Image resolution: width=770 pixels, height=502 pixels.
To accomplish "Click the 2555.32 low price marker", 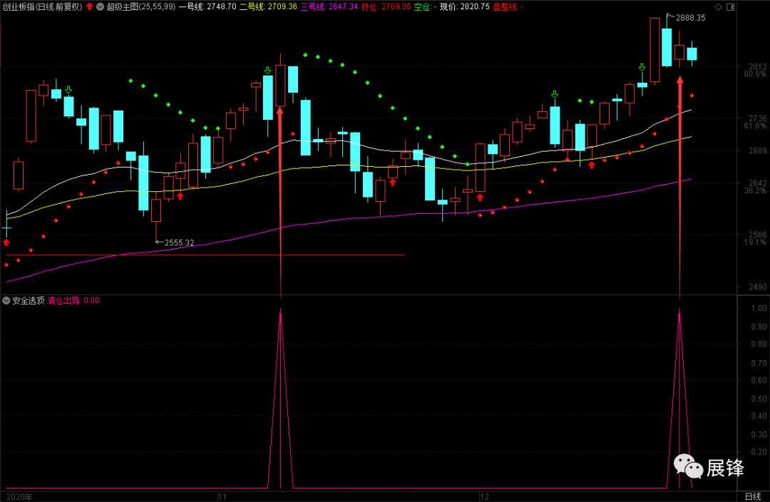I will coord(179,242).
